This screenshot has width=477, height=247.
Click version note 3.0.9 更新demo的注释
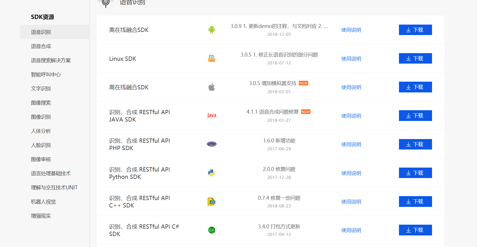(279, 26)
